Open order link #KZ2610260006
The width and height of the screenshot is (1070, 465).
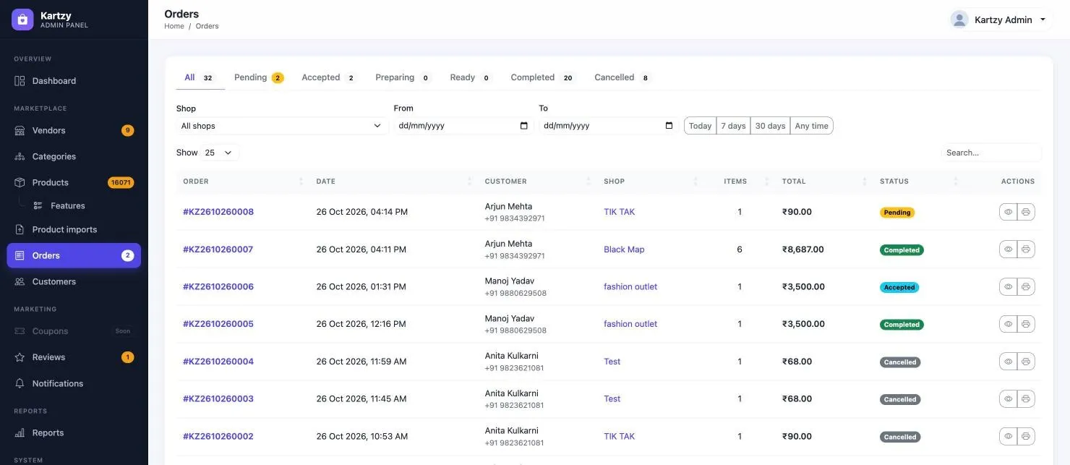click(218, 286)
